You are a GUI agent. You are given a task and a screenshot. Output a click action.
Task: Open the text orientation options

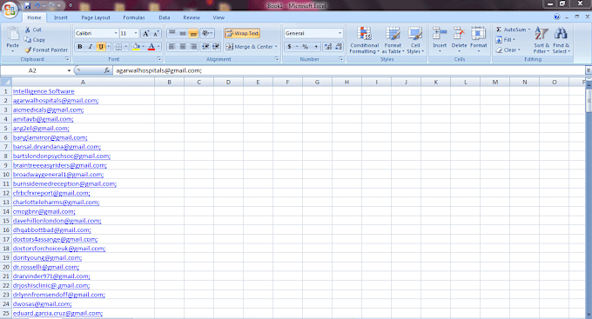tap(206, 33)
